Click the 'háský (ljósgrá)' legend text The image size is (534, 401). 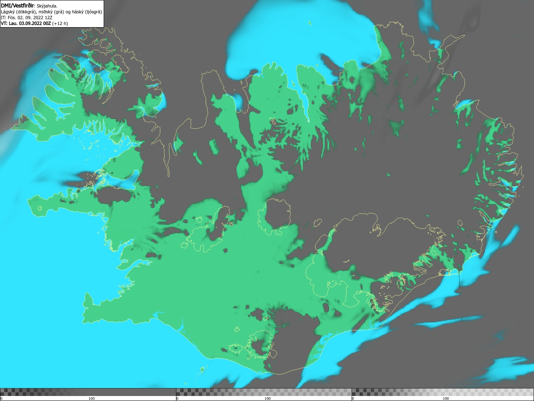pos(87,12)
